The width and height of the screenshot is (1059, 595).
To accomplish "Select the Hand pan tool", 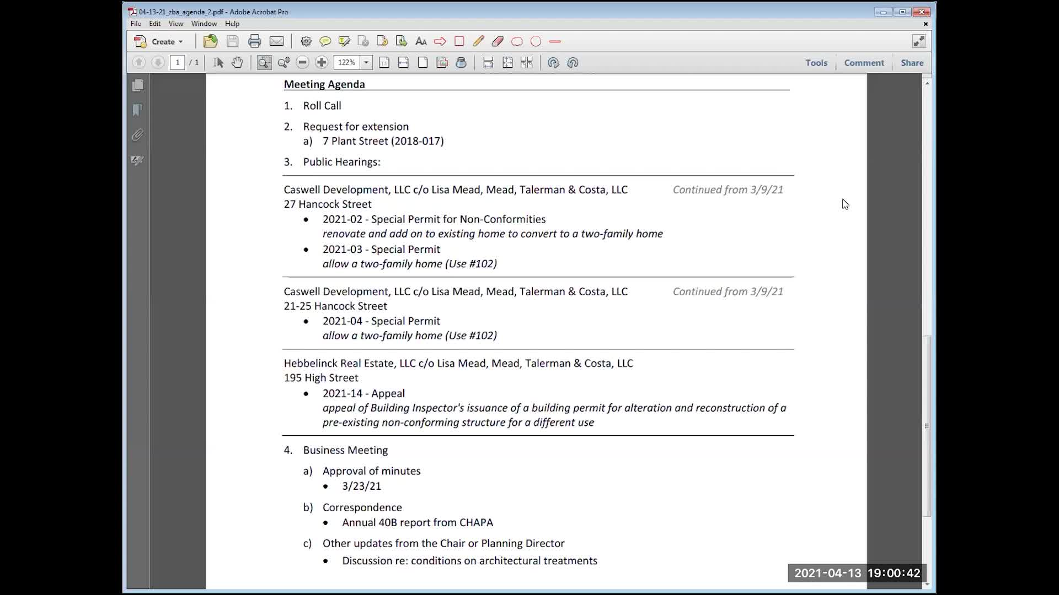I will [x=237, y=63].
